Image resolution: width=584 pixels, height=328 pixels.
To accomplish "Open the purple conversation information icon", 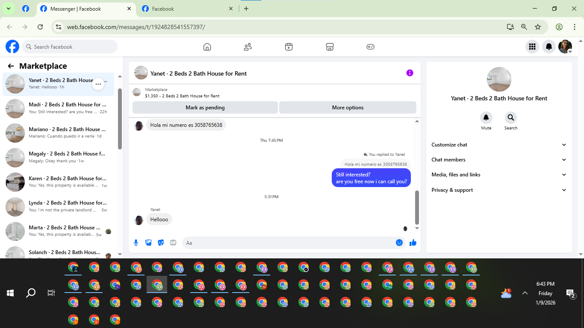I will (x=410, y=73).
